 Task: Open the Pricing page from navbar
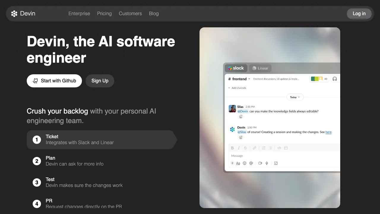[104, 13]
